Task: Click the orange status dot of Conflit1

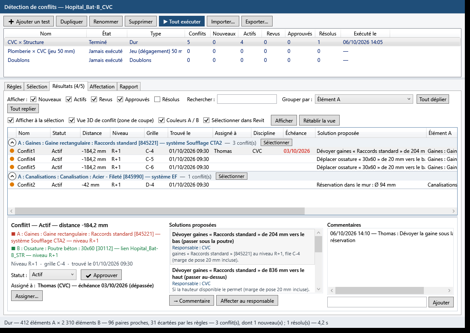Action: pos(12,151)
